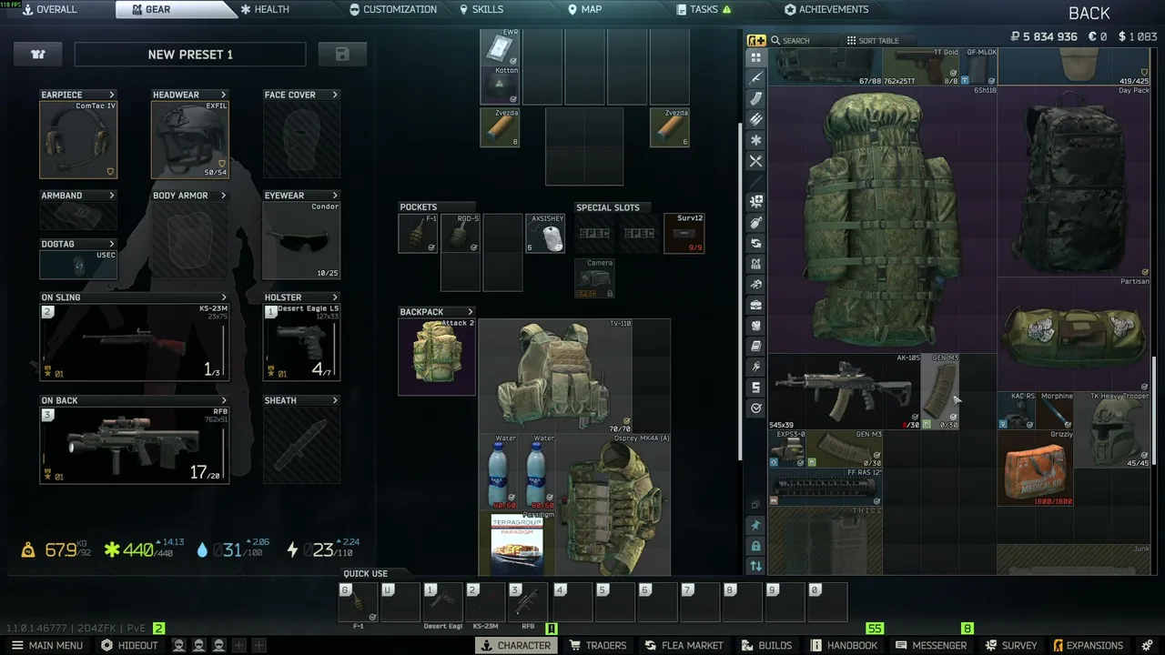Filter stash by the rifle weapons icon

756,78
